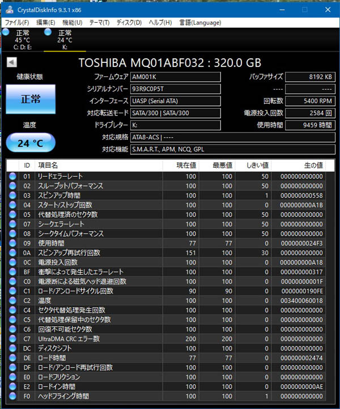Click the 電源投入回数 2584 回 field
The image size is (340, 409).
310,113
